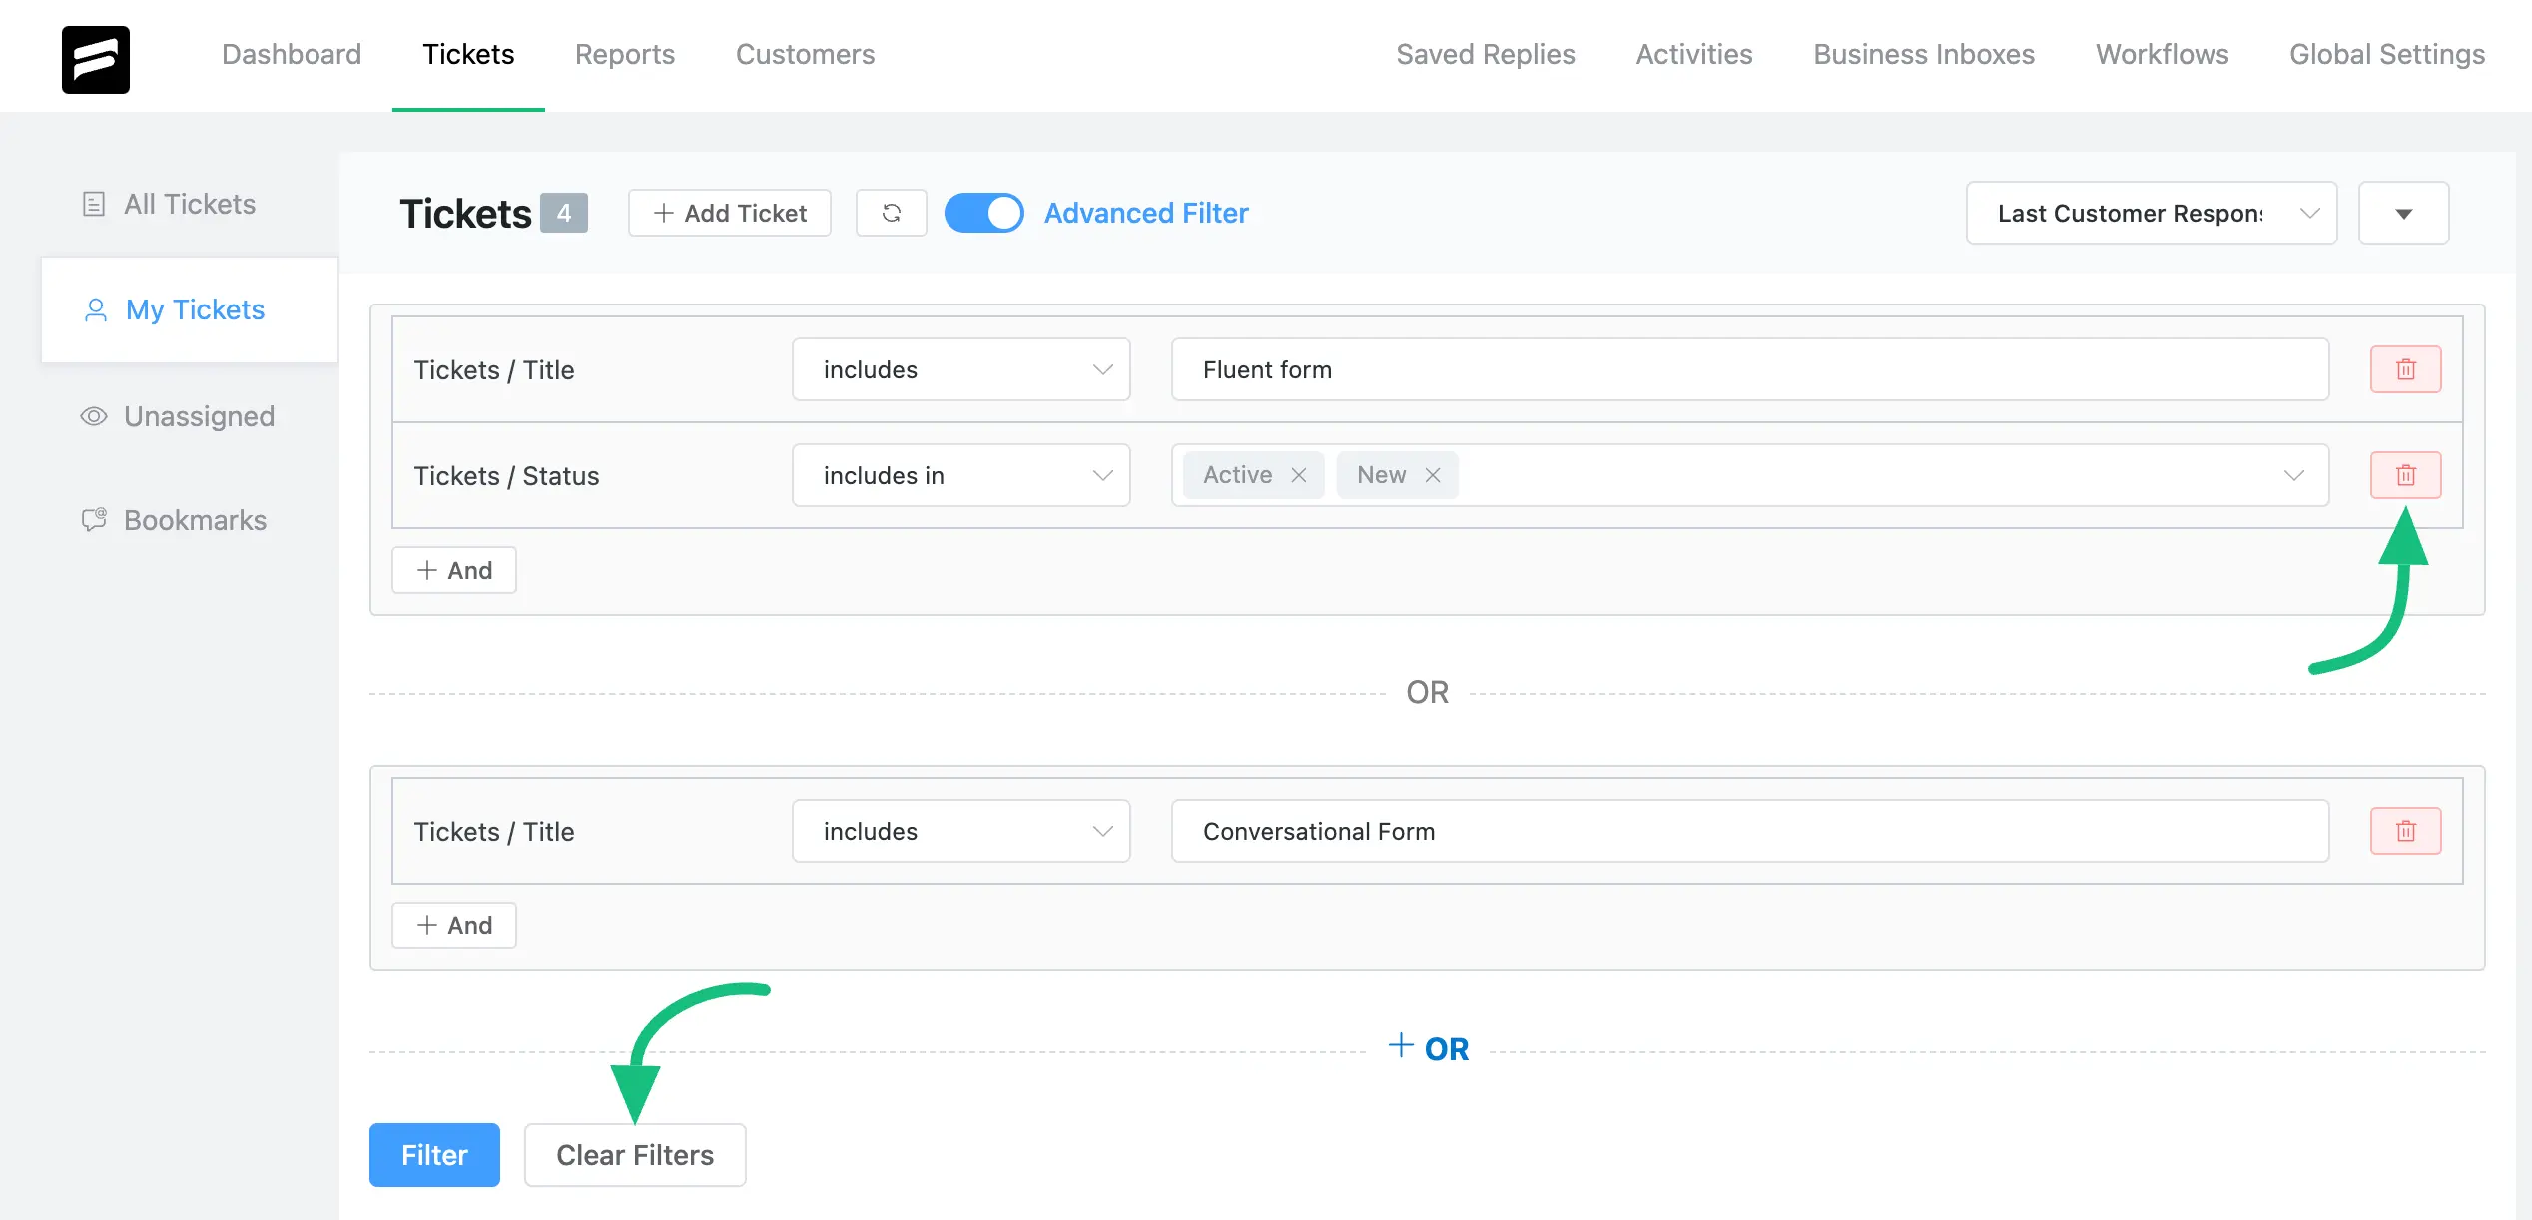Click the refresh tickets icon button
The height and width of the screenshot is (1220, 2532).
(x=892, y=213)
